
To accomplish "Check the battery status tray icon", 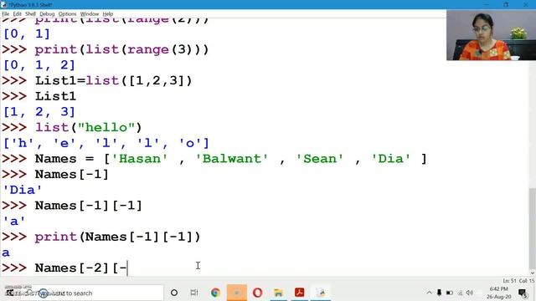I will [450, 293].
